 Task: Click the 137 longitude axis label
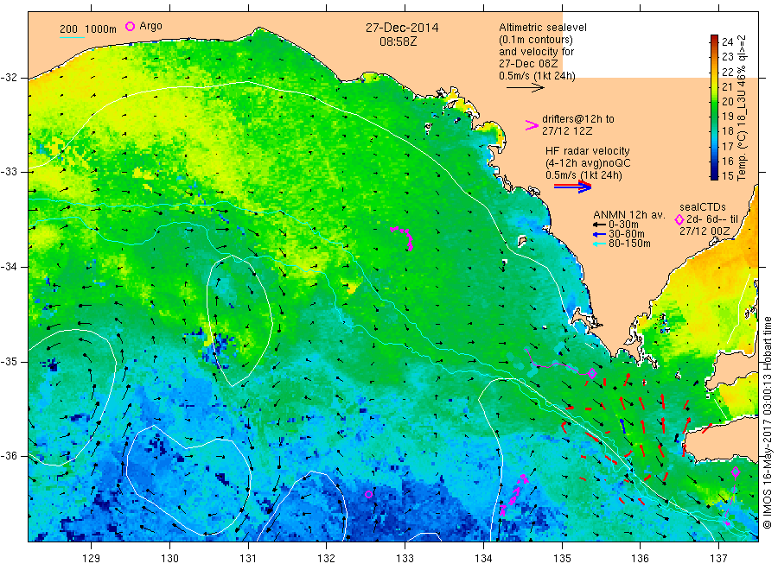718,559
